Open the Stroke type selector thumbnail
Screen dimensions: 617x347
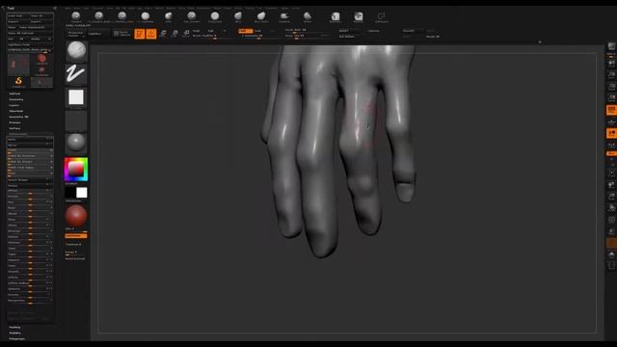[x=76, y=74]
